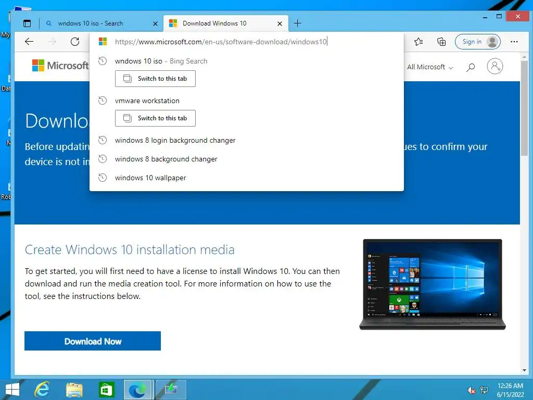
Task: Click the Download Now button
Action: click(x=93, y=341)
